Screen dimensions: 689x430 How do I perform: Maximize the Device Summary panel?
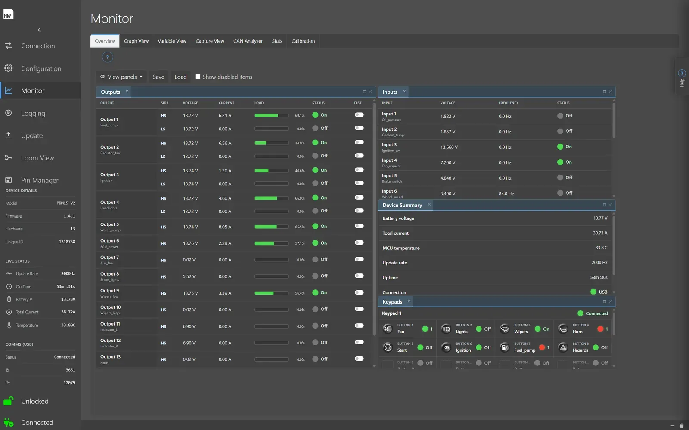coord(604,205)
